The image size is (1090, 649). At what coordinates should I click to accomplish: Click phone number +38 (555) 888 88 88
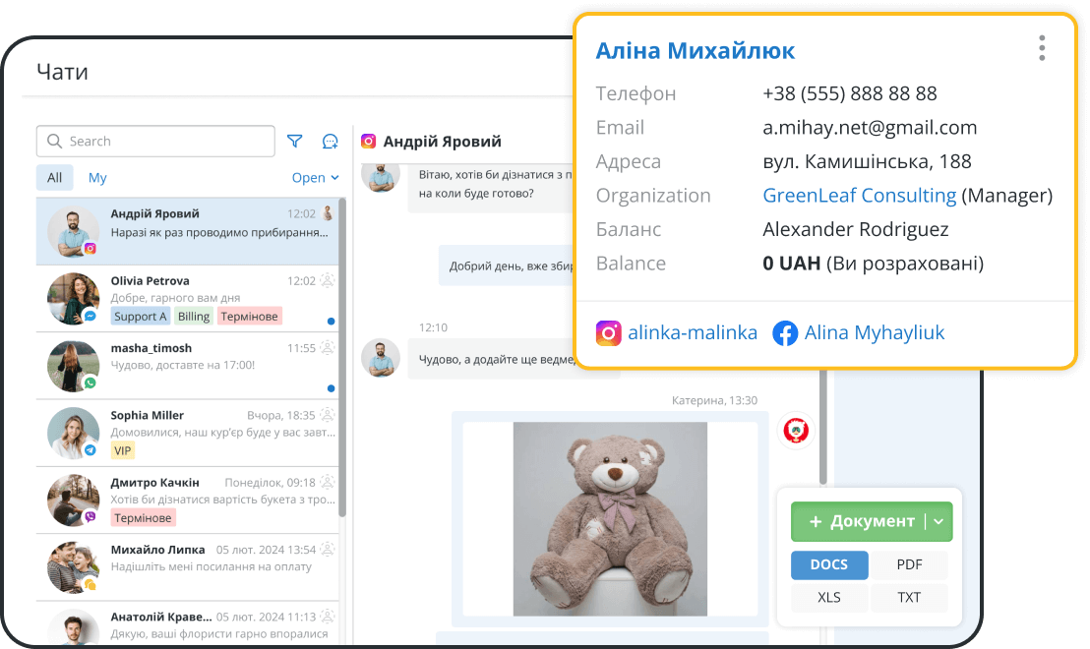[x=850, y=93]
